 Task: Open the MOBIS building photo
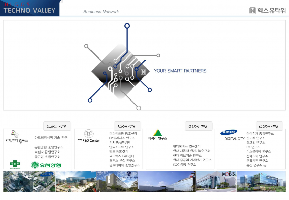(x=216, y=181)
